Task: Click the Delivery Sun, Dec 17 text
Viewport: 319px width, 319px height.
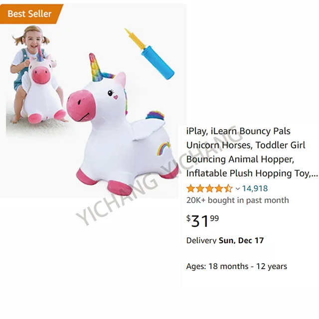Action: tap(225, 240)
